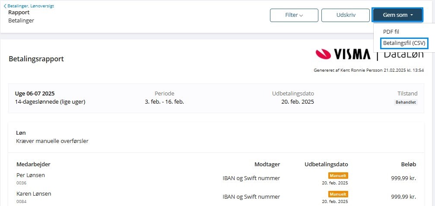This screenshot has height=206, width=435.
Task: Click Manuelt badge on Per Lønsen's row
Action: coord(338,176)
